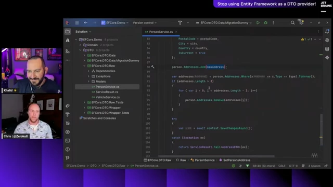Image resolution: width=333 pixels, height=187 pixels.
Task: Click the quick-fix hammer on line 88
Action: (152, 67)
